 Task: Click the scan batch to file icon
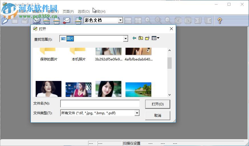pos(47,20)
